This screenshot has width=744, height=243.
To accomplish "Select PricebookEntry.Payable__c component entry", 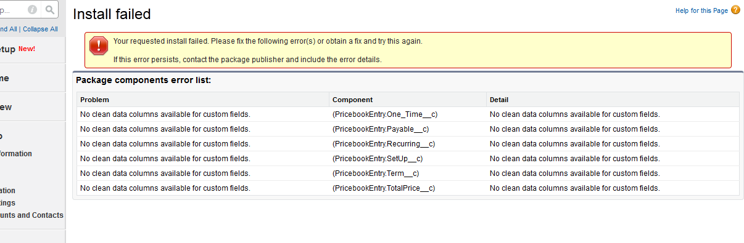I will pos(381,129).
